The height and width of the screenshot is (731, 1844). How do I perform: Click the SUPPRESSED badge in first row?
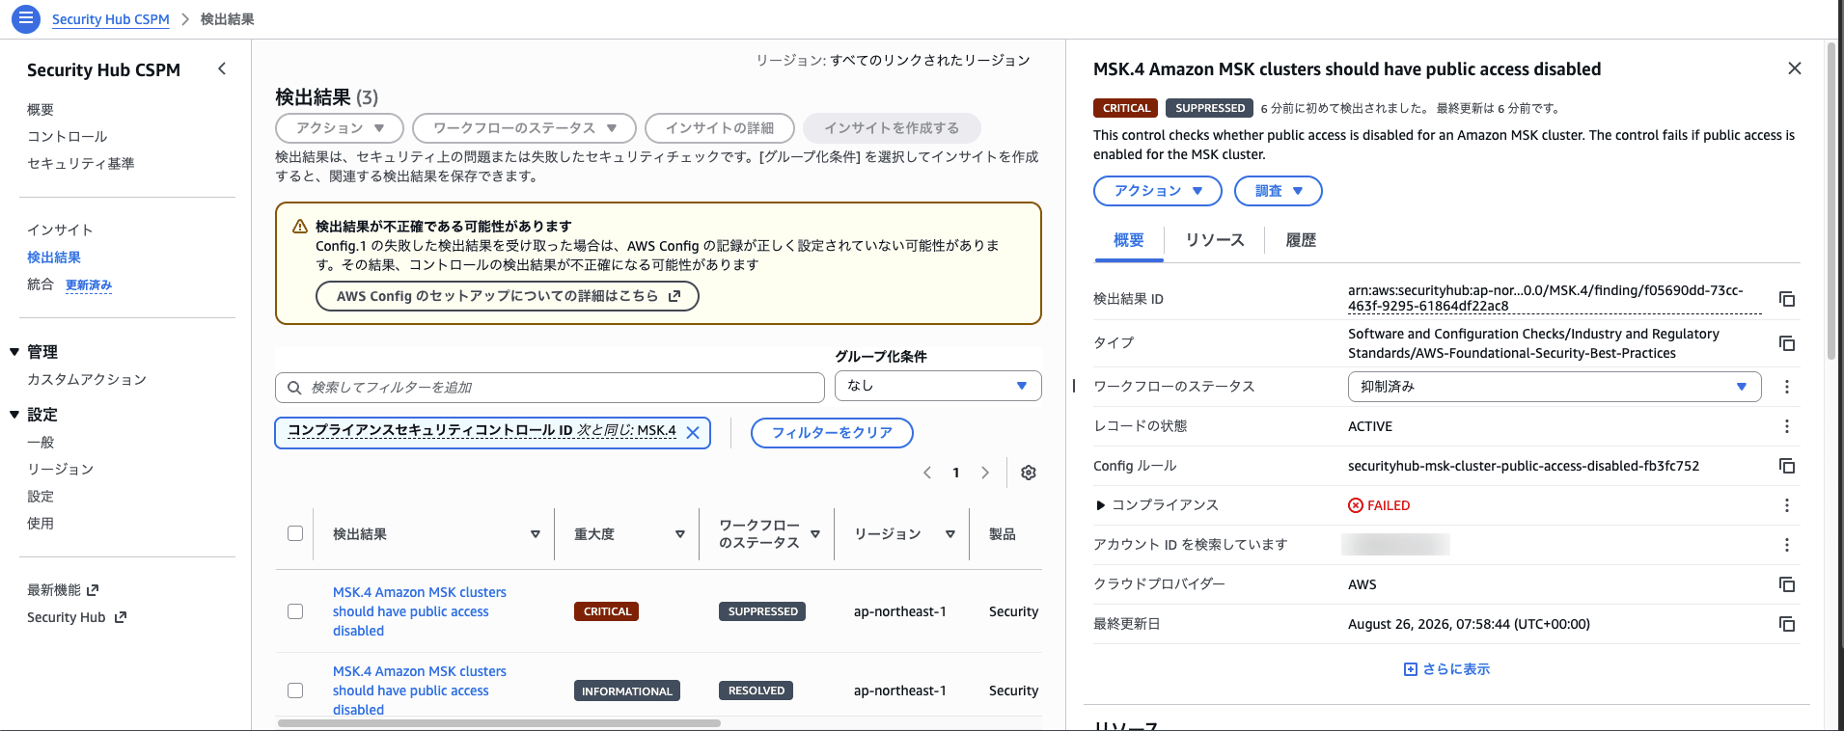762,611
